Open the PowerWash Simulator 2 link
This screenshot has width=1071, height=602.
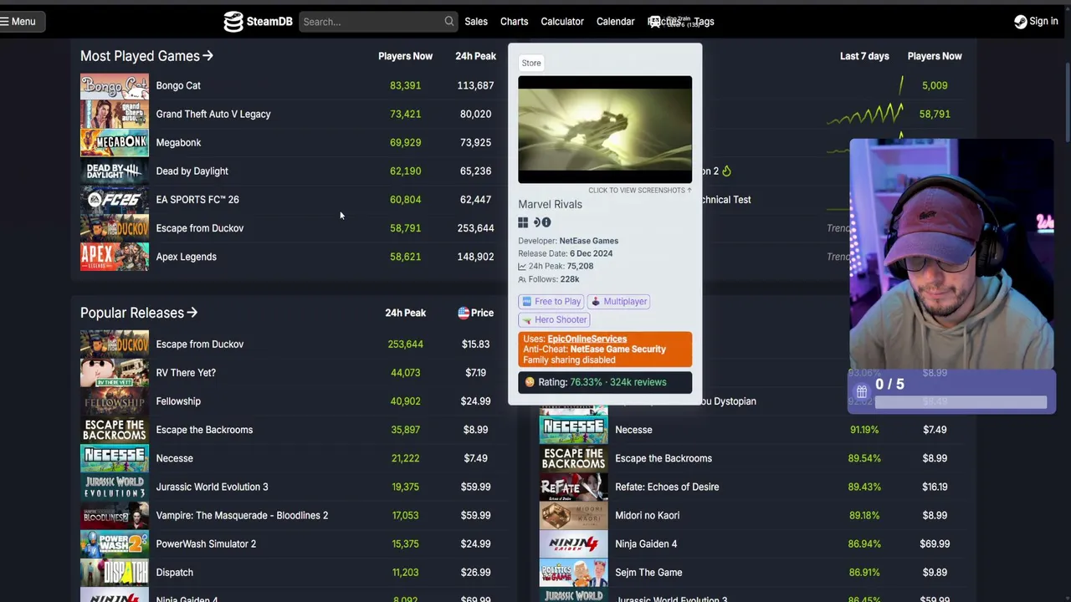point(206,543)
